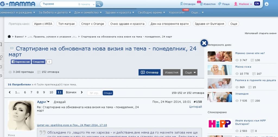The width and height of the screenshot is (278, 137).
Task: Switch language with EN toggle
Action: (257, 4)
